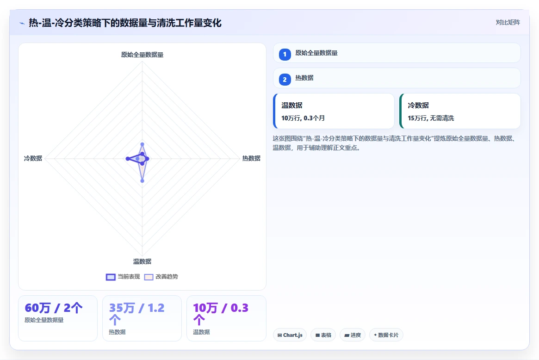Click the 温数据 radar axis label
539x360 pixels.
pyautogui.click(x=142, y=261)
